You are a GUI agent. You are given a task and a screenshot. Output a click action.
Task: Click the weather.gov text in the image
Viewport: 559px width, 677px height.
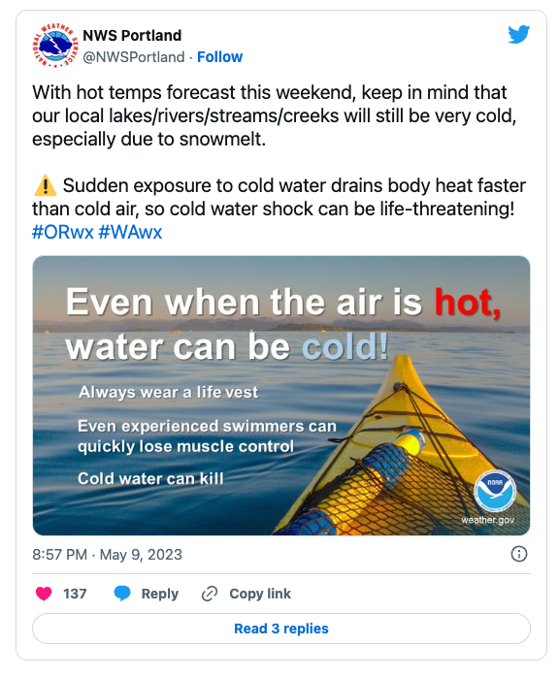pos(488,520)
